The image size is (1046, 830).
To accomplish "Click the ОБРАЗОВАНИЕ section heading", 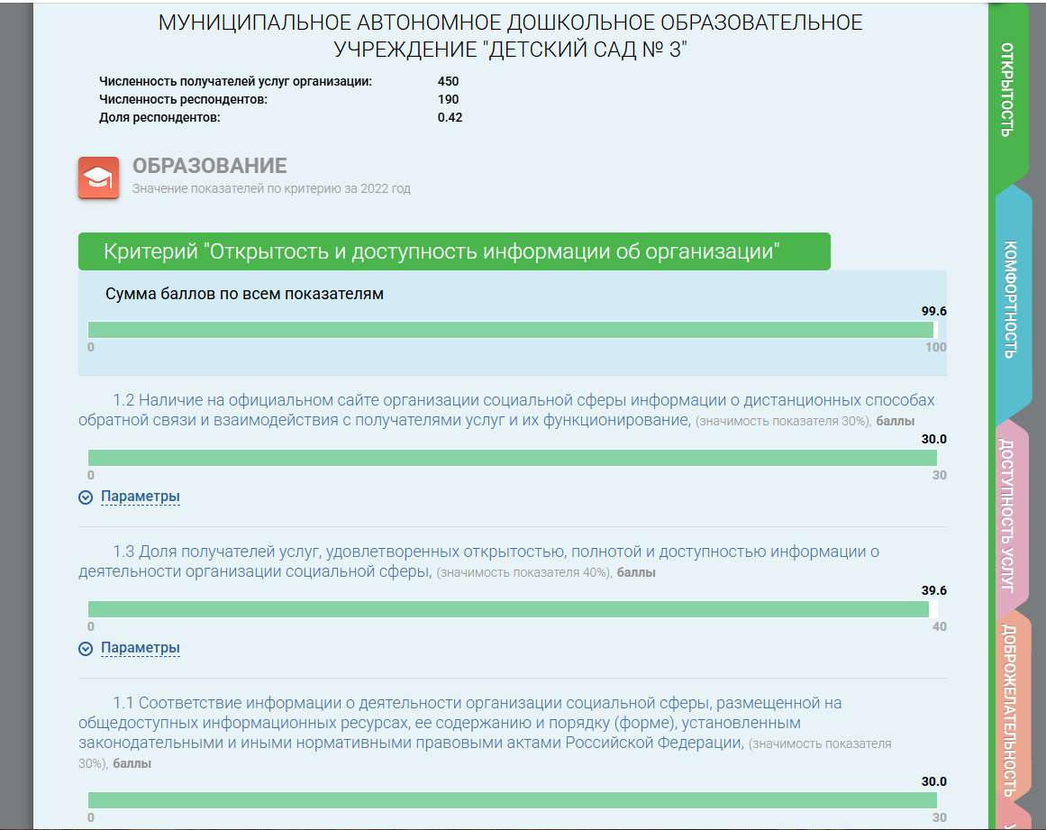I will (x=209, y=166).
